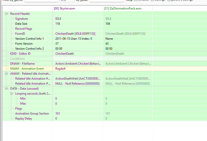Select the DATA - Data (unused) label

(x=24, y=89)
